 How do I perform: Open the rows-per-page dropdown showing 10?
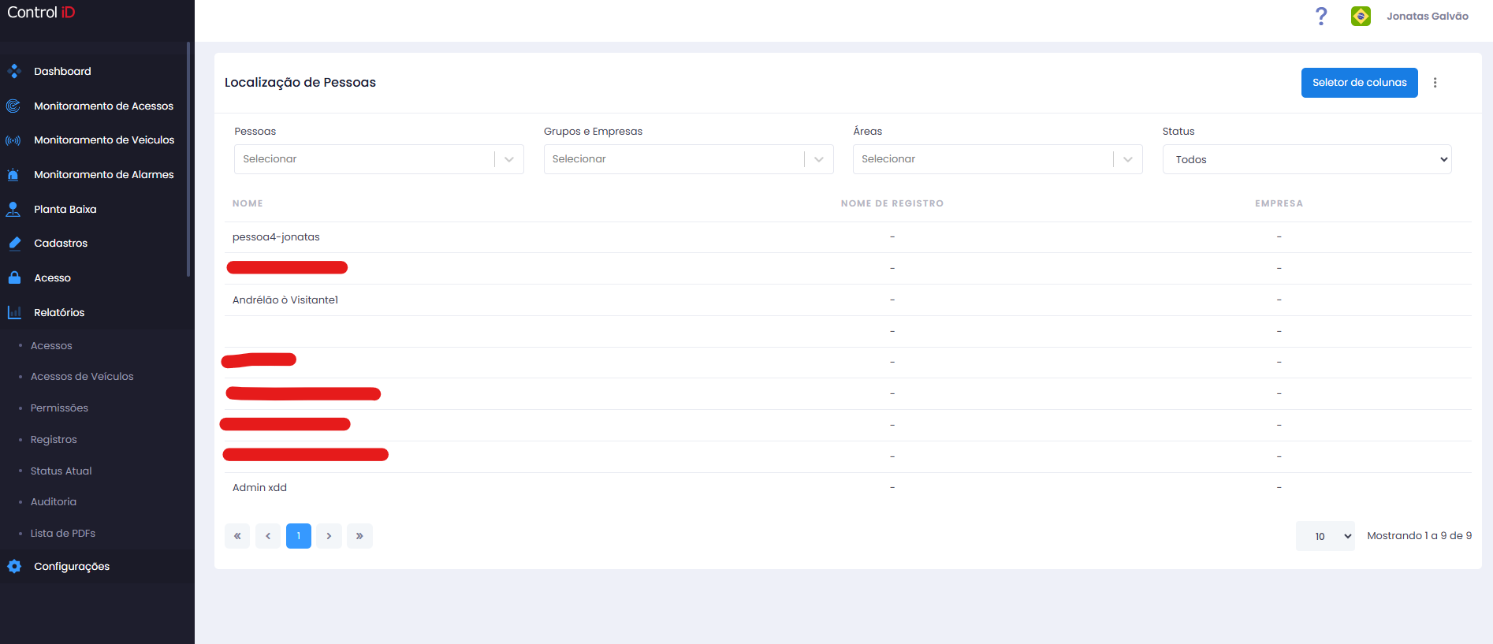click(1325, 536)
